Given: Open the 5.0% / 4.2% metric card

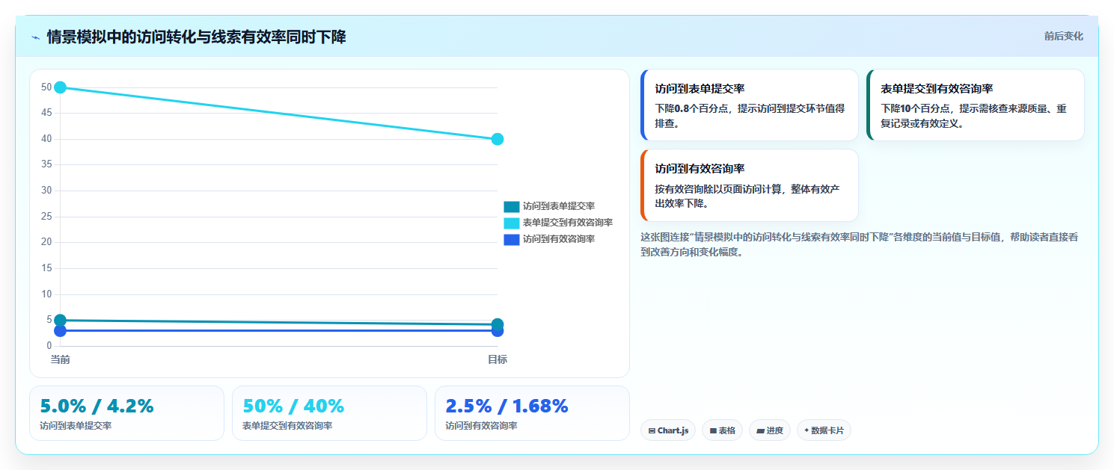Looking at the screenshot, I should (x=126, y=413).
